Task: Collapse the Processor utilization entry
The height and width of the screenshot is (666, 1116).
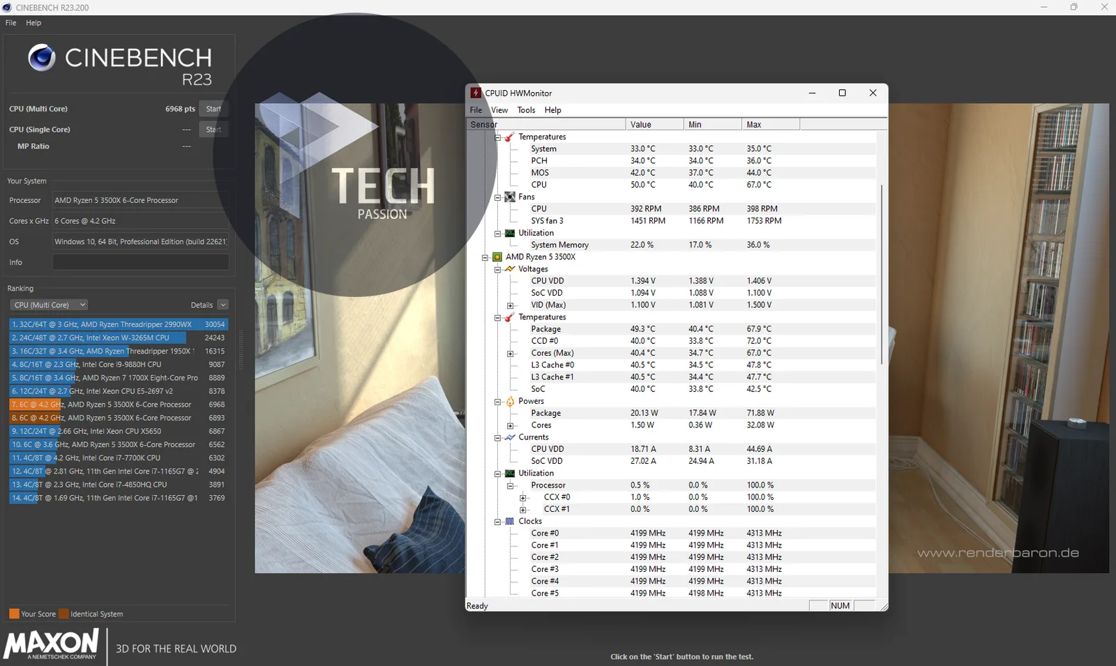Action: tap(510, 485)
